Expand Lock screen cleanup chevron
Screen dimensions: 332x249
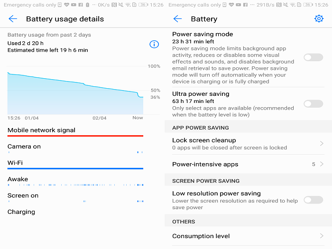coord(322,144)
